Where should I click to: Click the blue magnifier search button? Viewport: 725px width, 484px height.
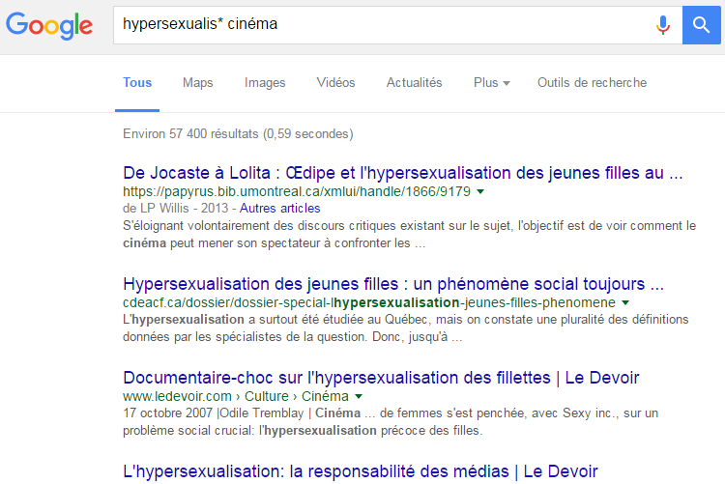click(x=701, y=25)
